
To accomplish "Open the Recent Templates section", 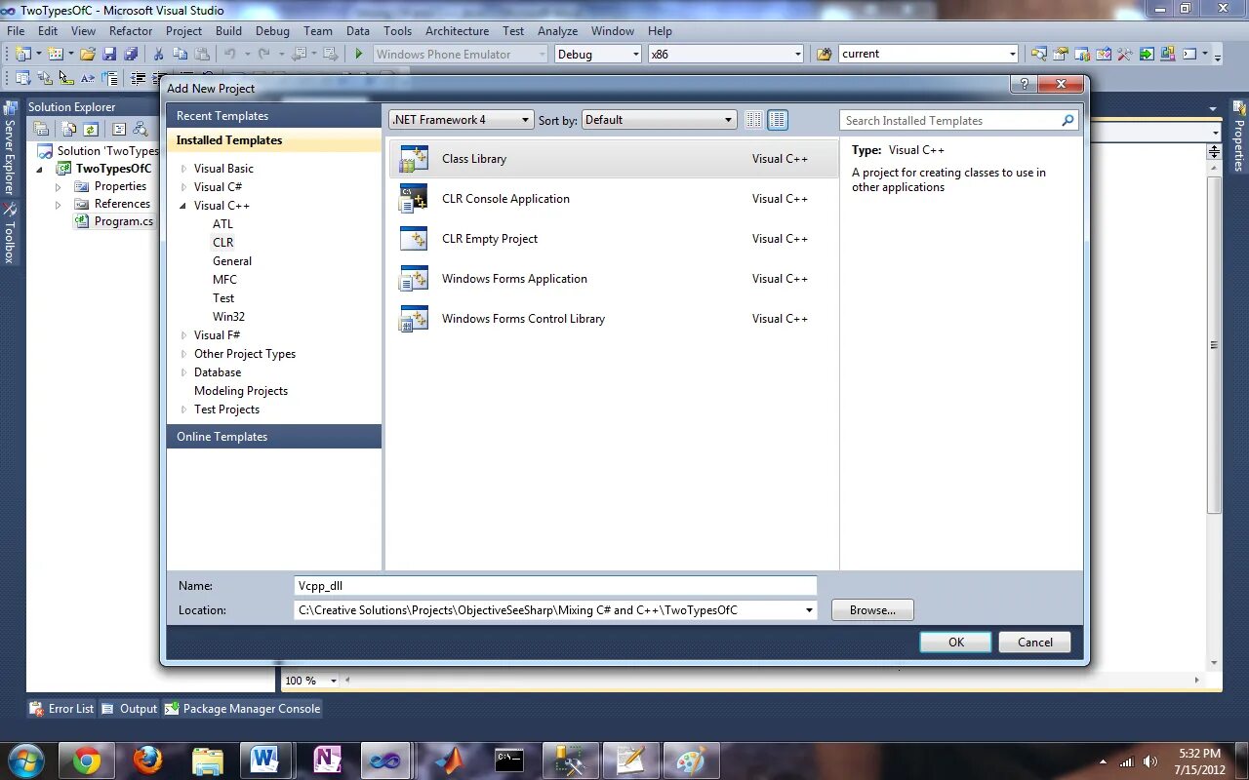I will pyautogui.click(x=274, y=116).
